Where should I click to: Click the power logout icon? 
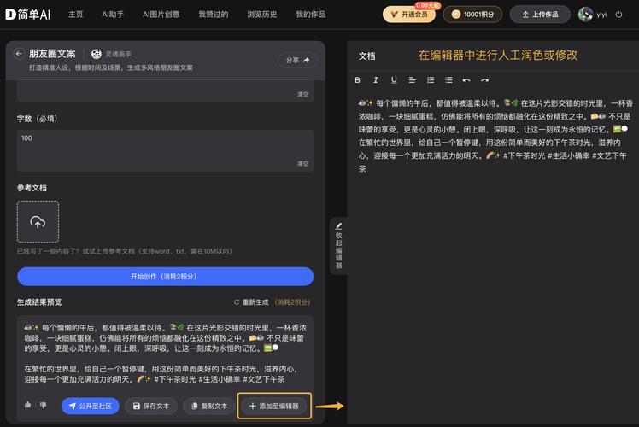618,15
